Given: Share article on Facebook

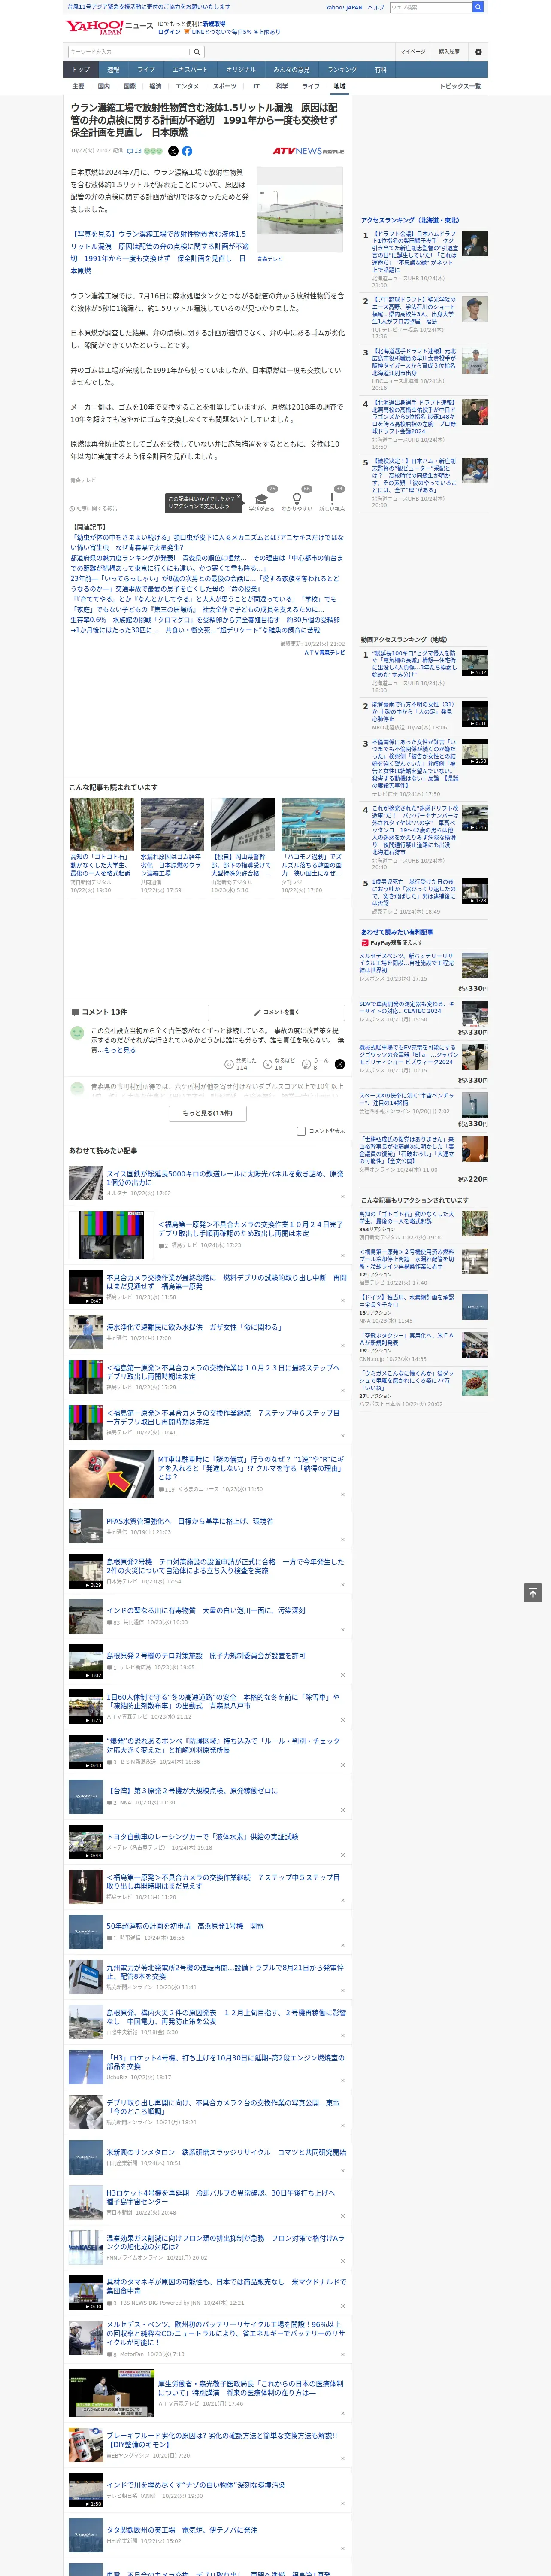Looking at the screenshot, I should (187, 151).
